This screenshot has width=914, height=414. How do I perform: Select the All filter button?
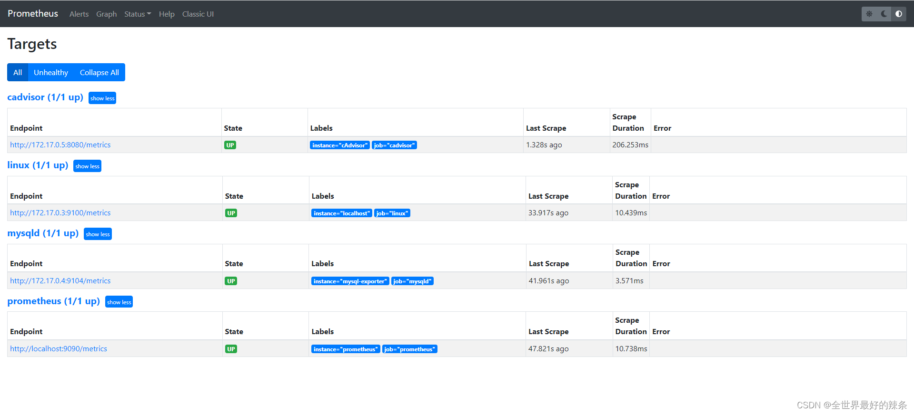[18, 72]
